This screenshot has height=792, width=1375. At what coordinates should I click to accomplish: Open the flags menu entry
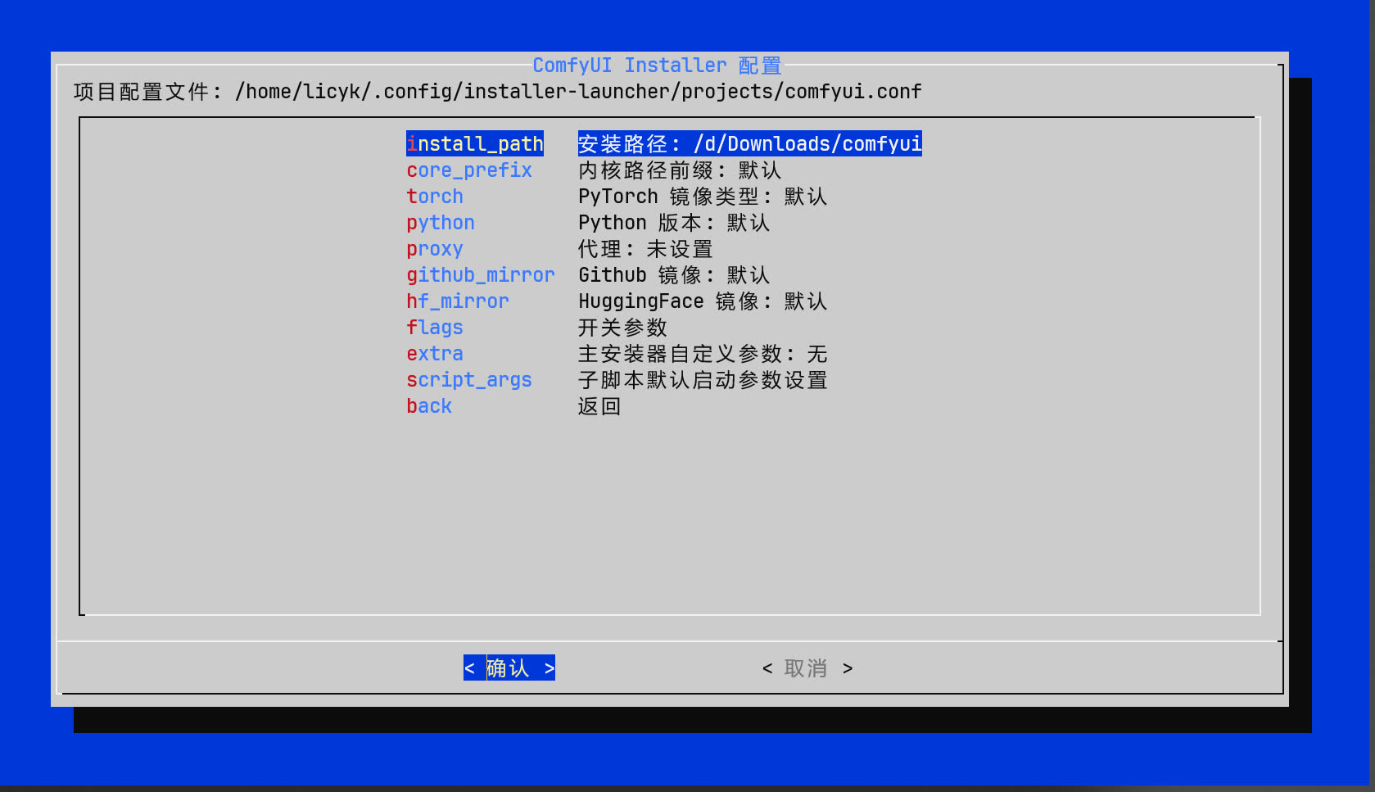point(435,328)
